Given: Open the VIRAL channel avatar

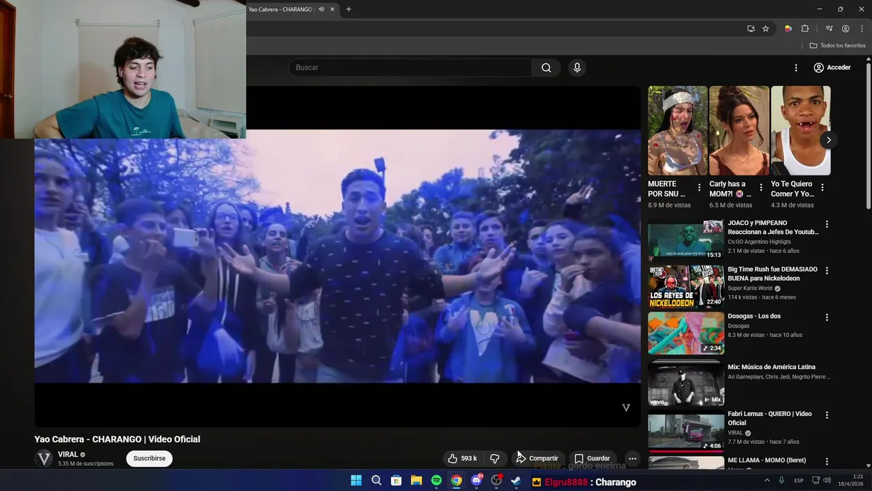Looking at the screenshot, I should pyautogui.click(x=44, y=459).
